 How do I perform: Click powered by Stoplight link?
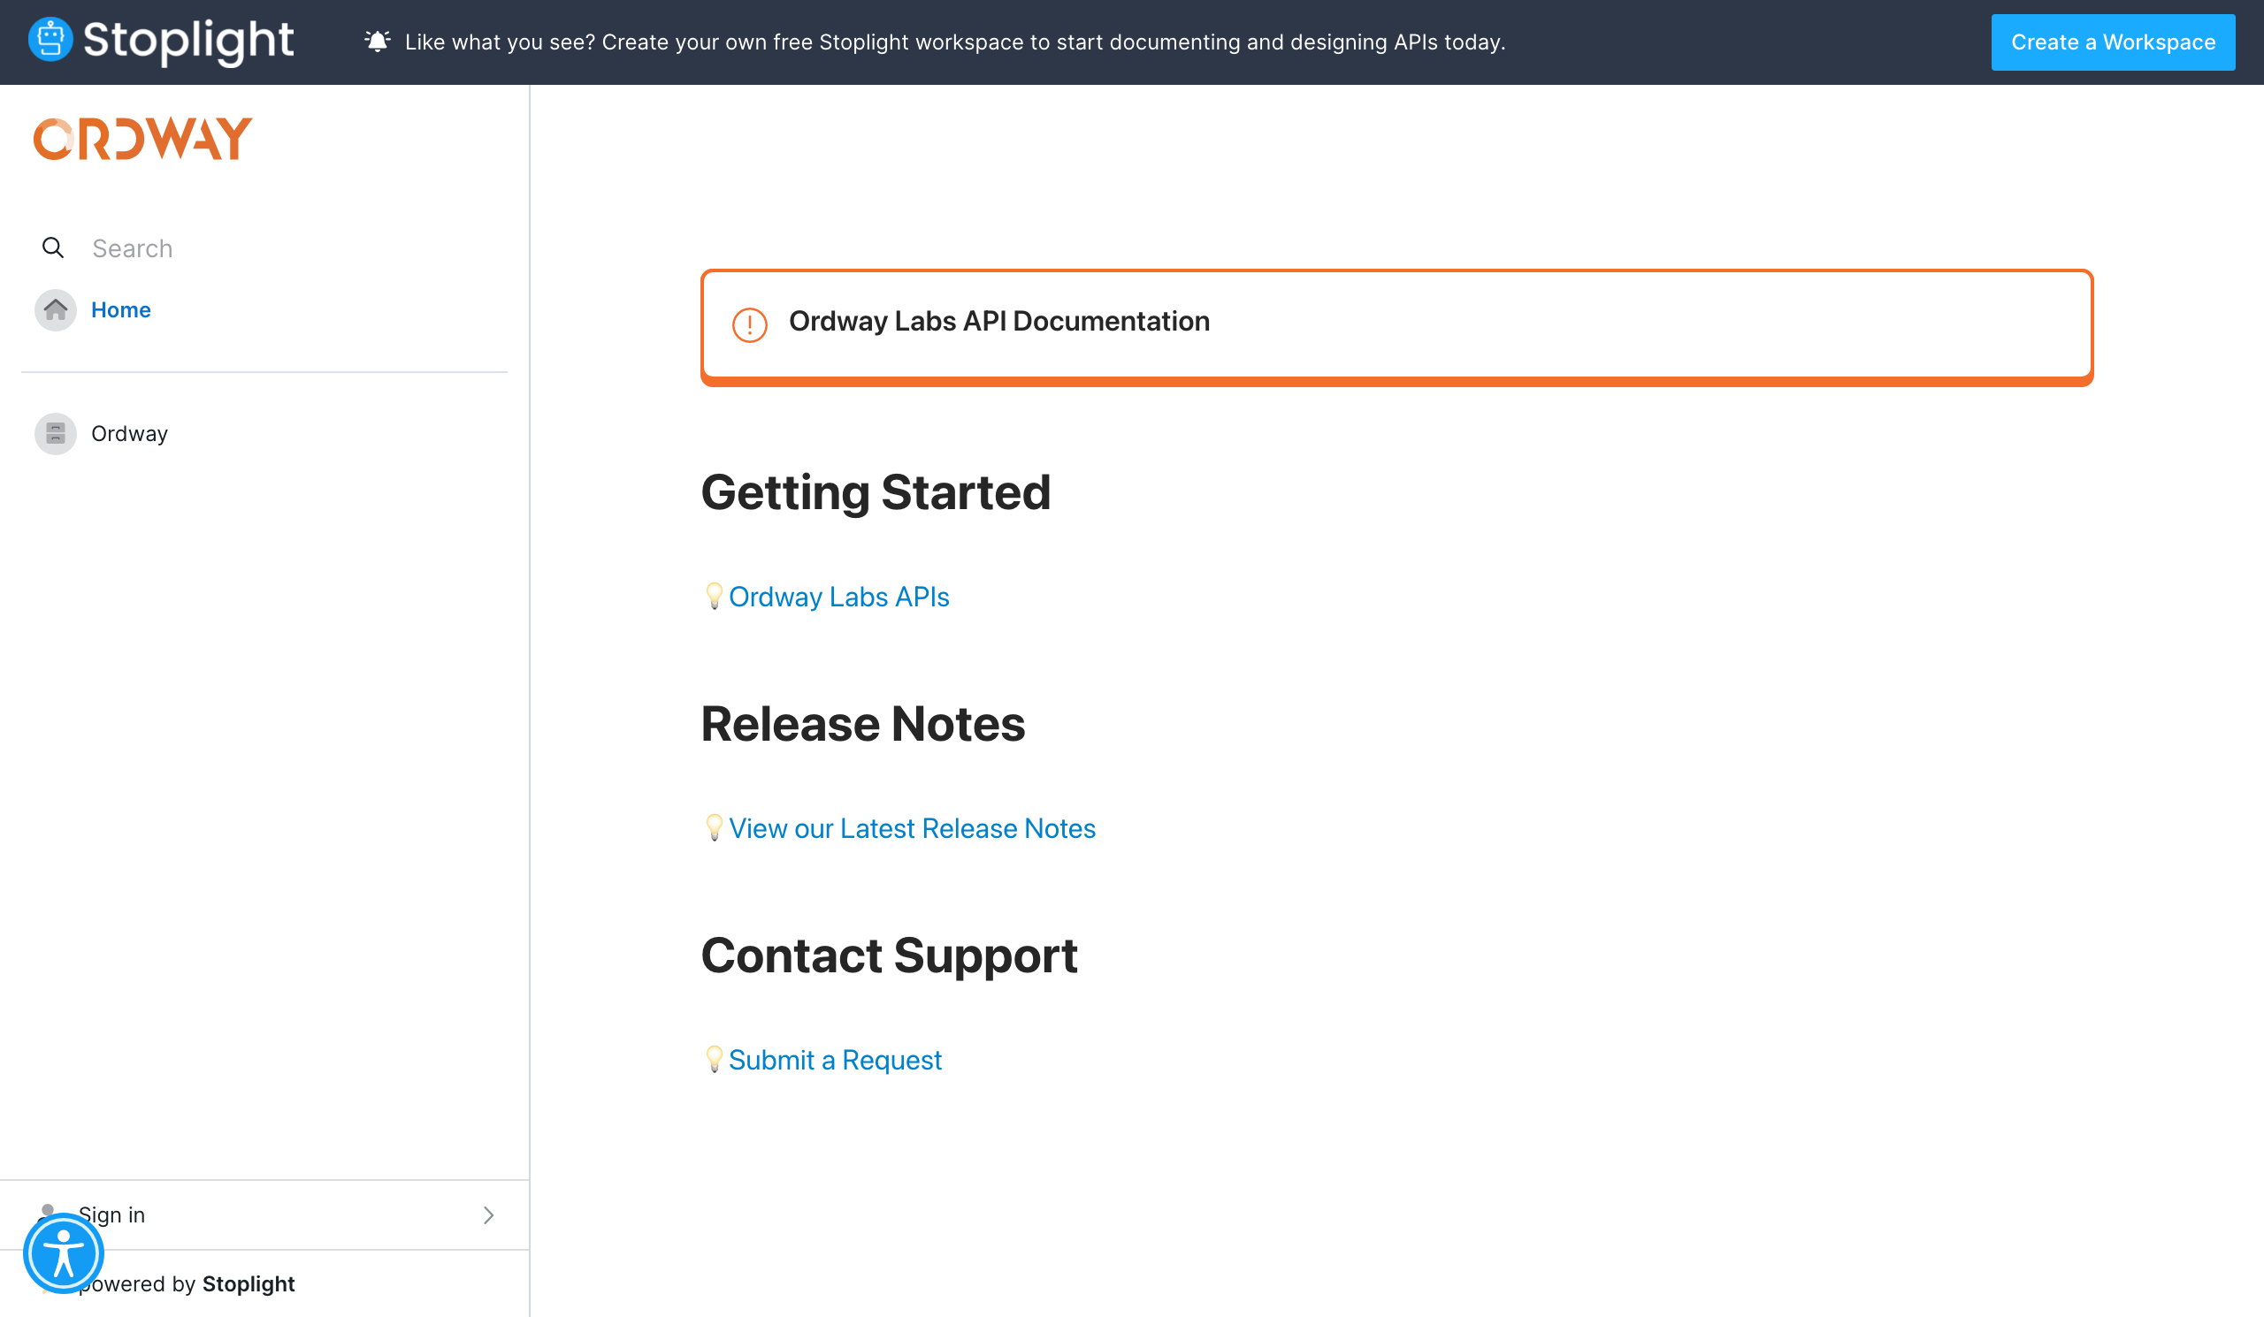[x=186, y=1283]
